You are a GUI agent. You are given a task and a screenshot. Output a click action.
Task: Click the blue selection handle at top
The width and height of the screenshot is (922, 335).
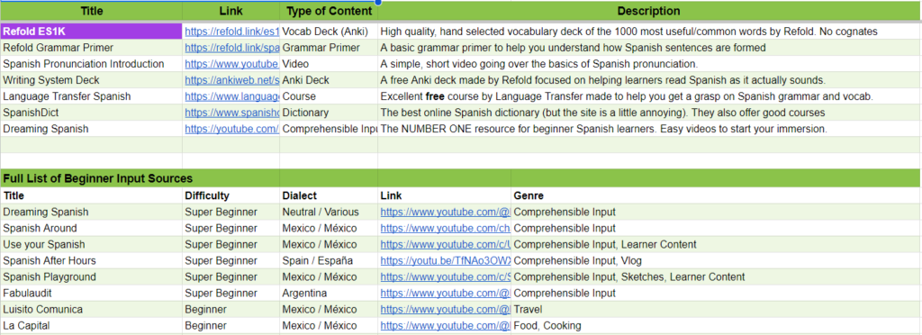point(378,2)
